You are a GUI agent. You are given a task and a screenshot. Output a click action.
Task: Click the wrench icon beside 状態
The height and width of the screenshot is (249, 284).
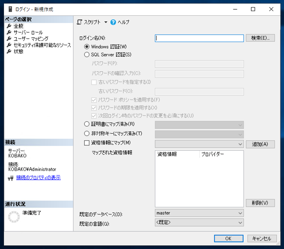tap(9, 51)
